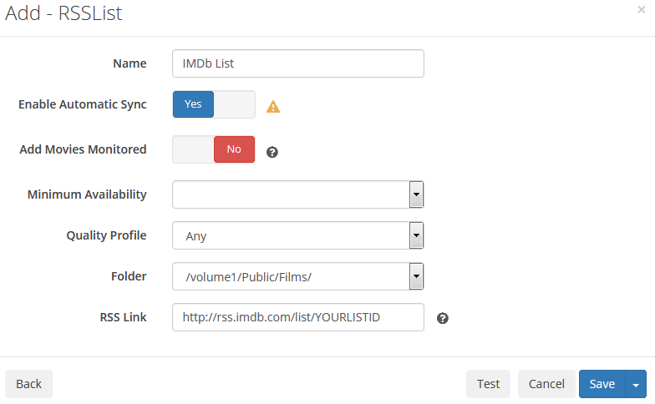
Task: Click the help icon beside RSS Link
Action: click(x=443, y=319)
